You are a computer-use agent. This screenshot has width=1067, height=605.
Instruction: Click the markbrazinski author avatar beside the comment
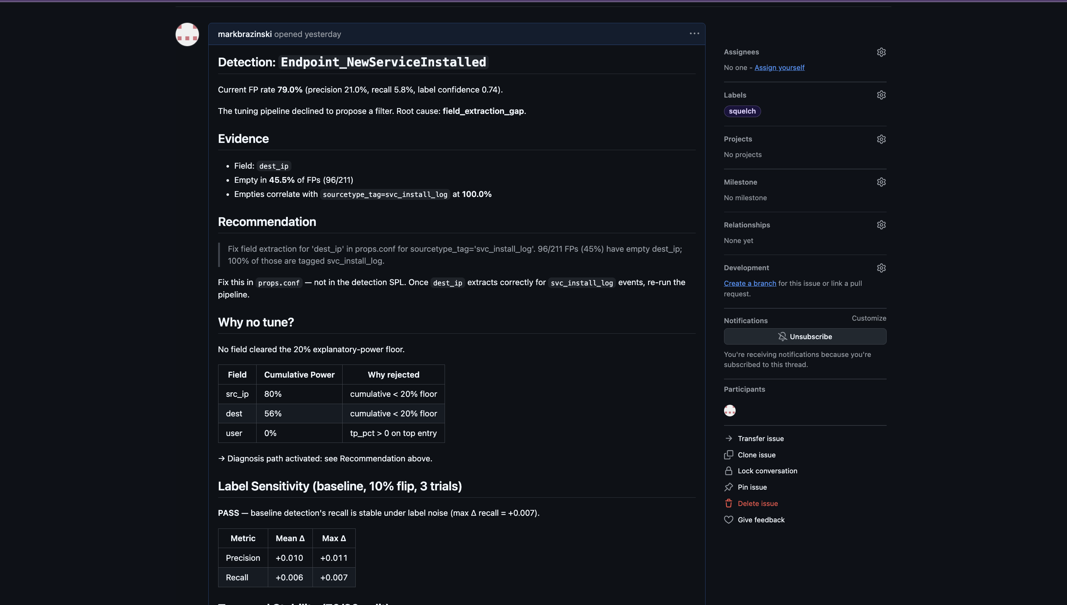[x=187, y=34]
